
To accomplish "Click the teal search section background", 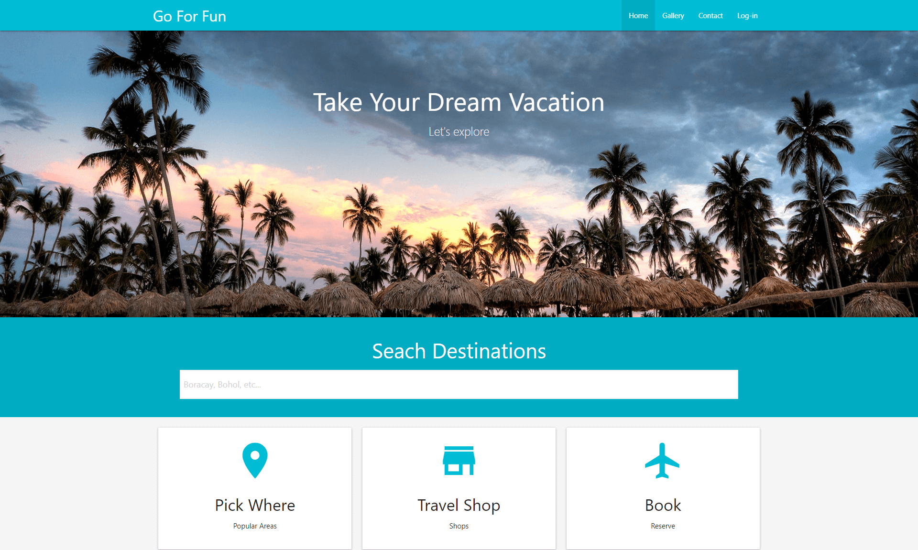I will 96,367.
